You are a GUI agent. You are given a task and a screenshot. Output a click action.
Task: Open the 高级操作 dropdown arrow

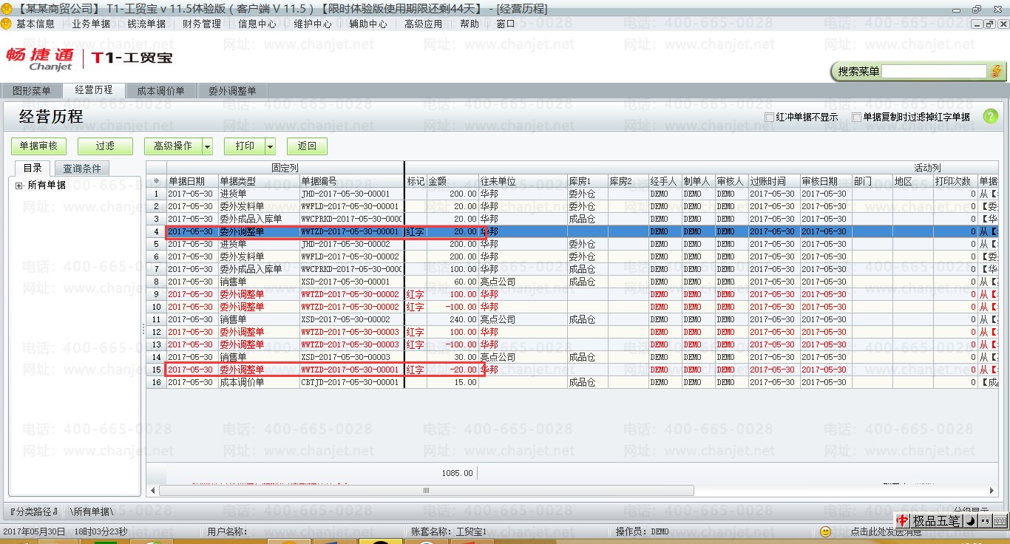[208, 146]
